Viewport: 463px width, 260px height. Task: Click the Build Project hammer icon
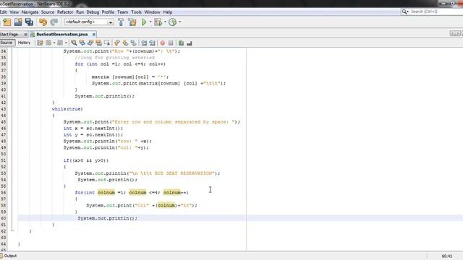click(121, 22)
